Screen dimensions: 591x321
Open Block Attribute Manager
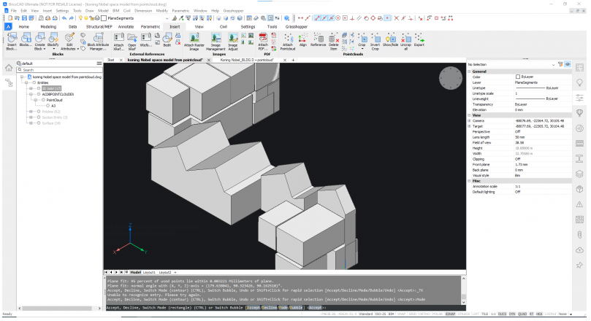[98, 41]
